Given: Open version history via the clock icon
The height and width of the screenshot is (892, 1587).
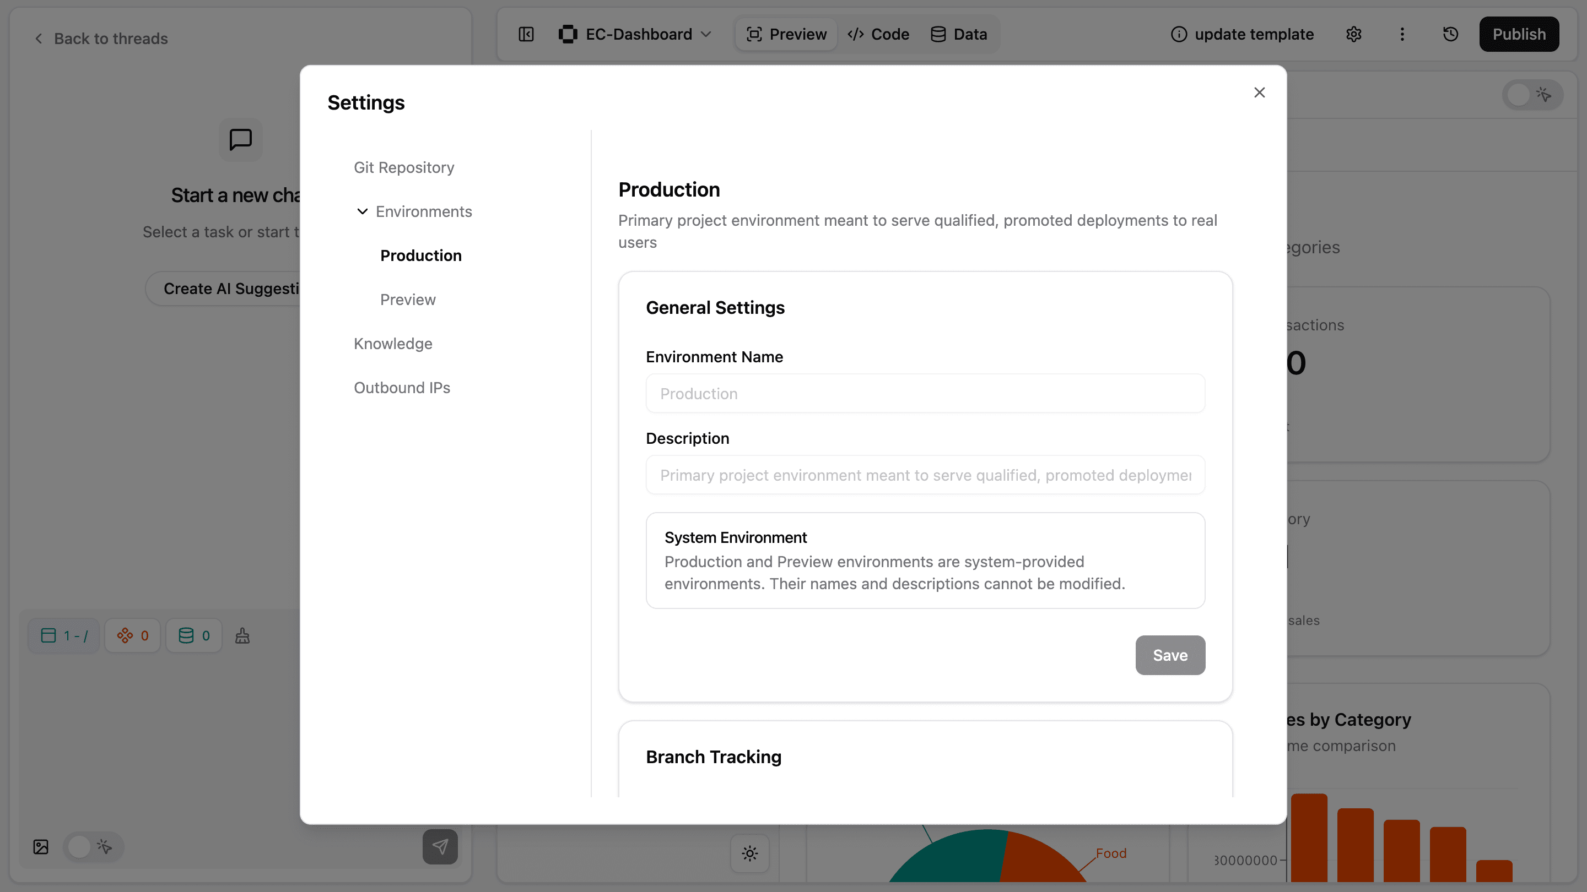Looking at the screenshot, I should point(1450,34).
